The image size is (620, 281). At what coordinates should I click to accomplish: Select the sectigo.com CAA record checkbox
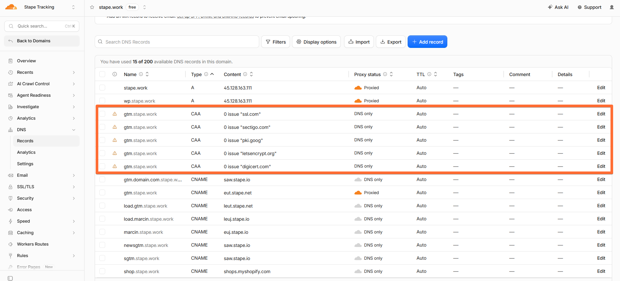click(102, 127)
